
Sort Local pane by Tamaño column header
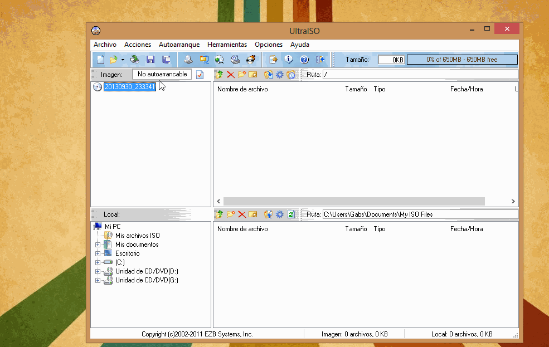[356, 229]
